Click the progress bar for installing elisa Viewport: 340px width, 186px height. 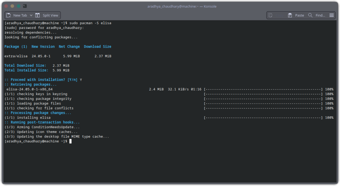263,118
